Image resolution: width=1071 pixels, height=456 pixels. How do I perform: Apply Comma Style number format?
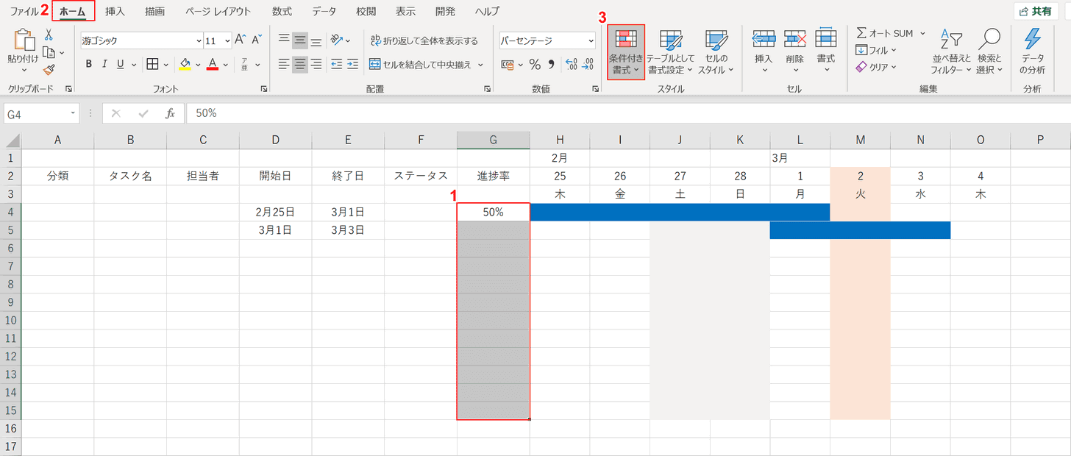(551, 64)
